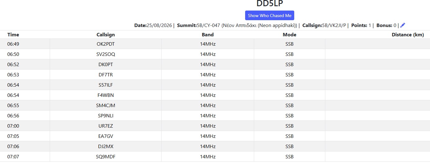
Task: Click the DD5LP page heading
Action: click(x=270, y=3)
